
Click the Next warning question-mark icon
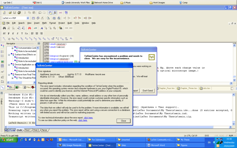[x=75, y=18]
